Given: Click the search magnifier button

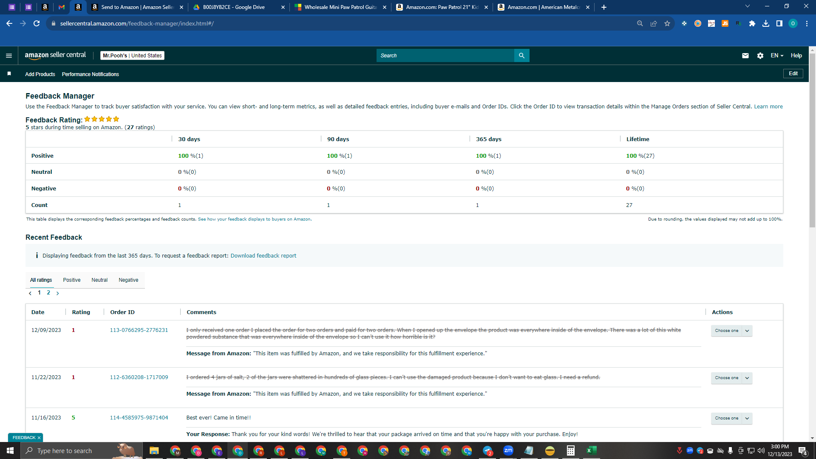Looking at the screenshot, I should click(x=521, y=56).
